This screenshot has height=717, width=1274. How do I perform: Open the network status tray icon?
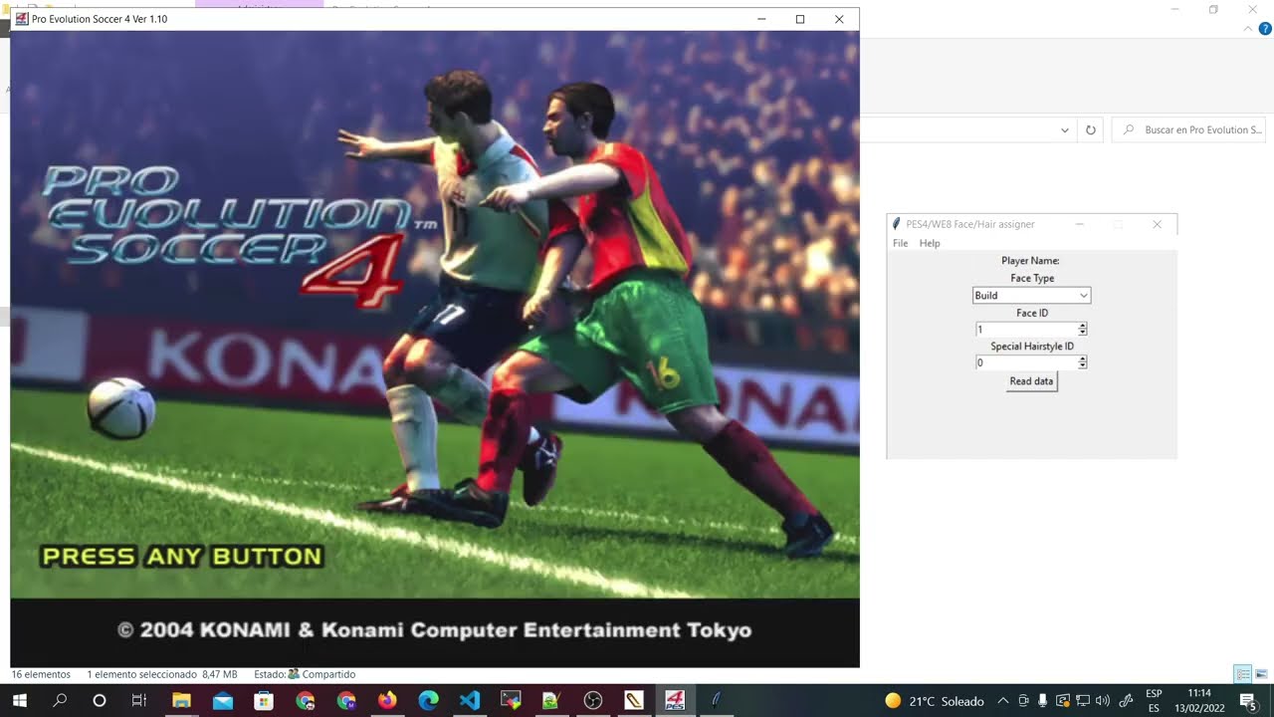pyautogui.click(x=1082, y=701)
